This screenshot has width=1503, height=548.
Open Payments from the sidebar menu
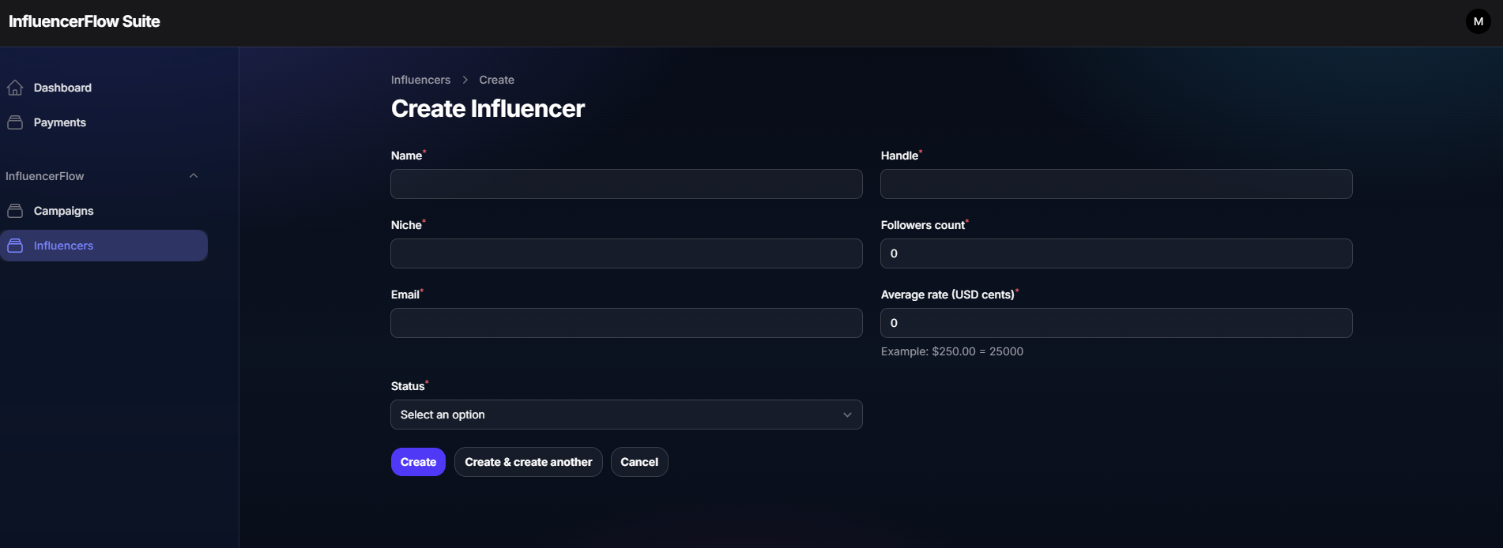coord(59,122)
